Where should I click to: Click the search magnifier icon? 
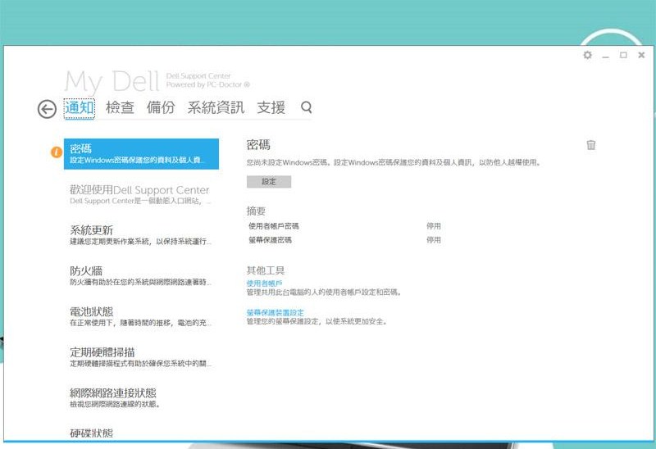[307, 107]
